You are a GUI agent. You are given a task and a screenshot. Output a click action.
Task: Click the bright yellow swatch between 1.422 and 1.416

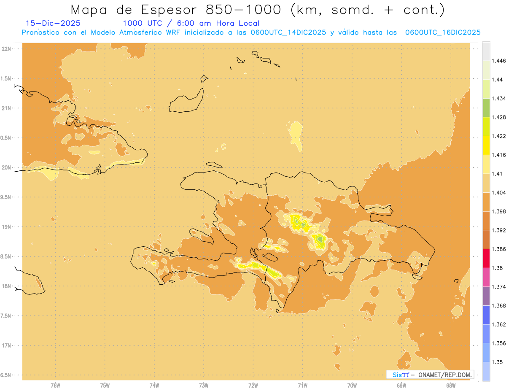pos(486,145)
